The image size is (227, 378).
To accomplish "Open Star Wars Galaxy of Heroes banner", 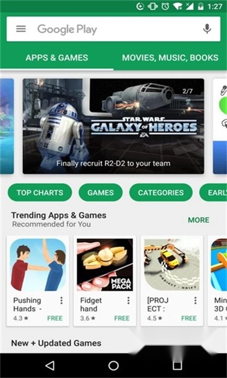I will click(113, 126).
